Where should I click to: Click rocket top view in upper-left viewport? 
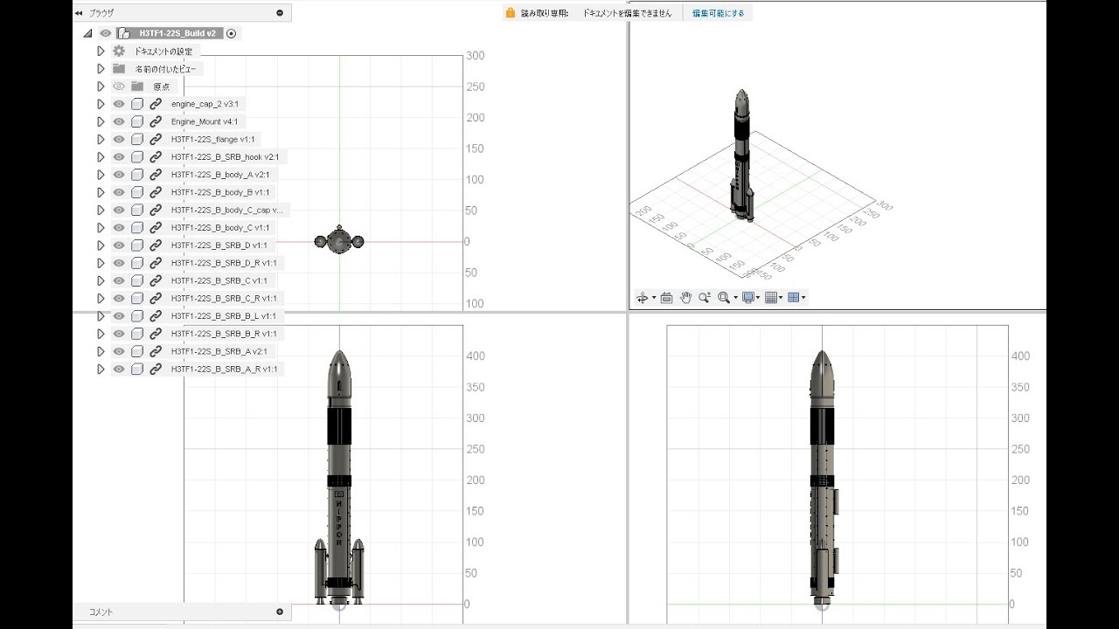[339, 240]
